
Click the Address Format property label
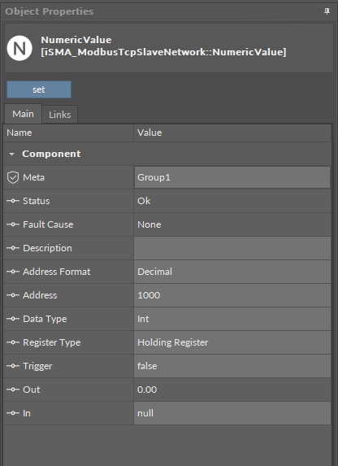(x=57, y=272)
